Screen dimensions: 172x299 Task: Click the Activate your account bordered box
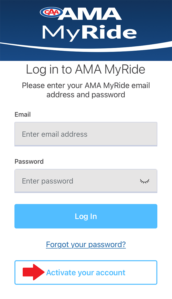click(86, 272)
